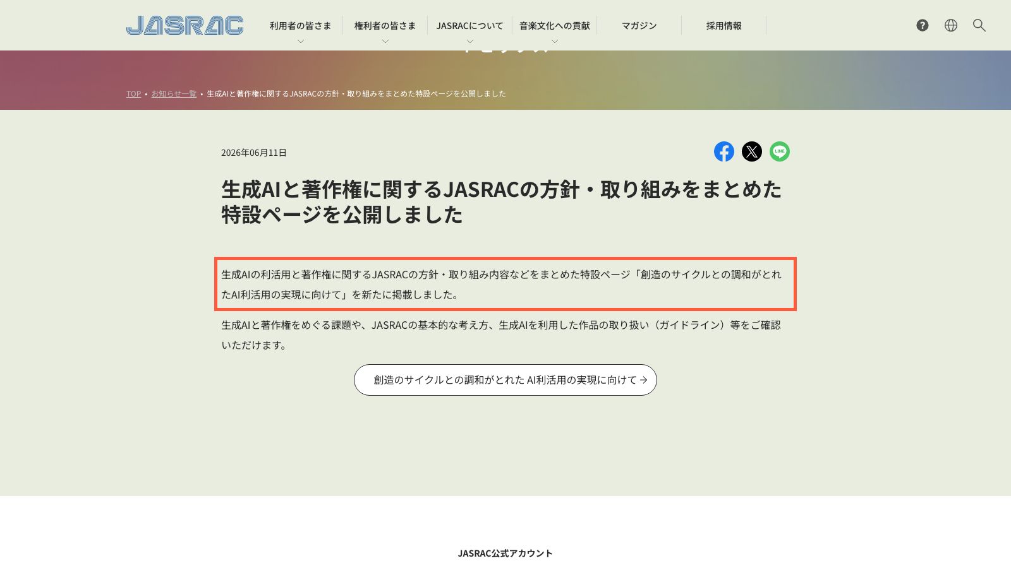Expand chevron under 音楽文化への貢献
1011x568 pixels.
coord(555,41)
